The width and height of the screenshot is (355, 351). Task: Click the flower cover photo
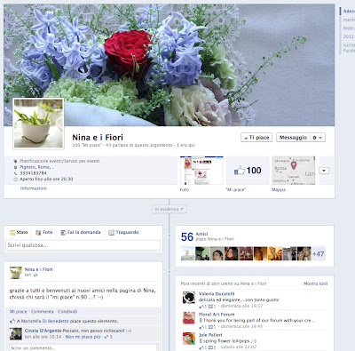(170, 65)
